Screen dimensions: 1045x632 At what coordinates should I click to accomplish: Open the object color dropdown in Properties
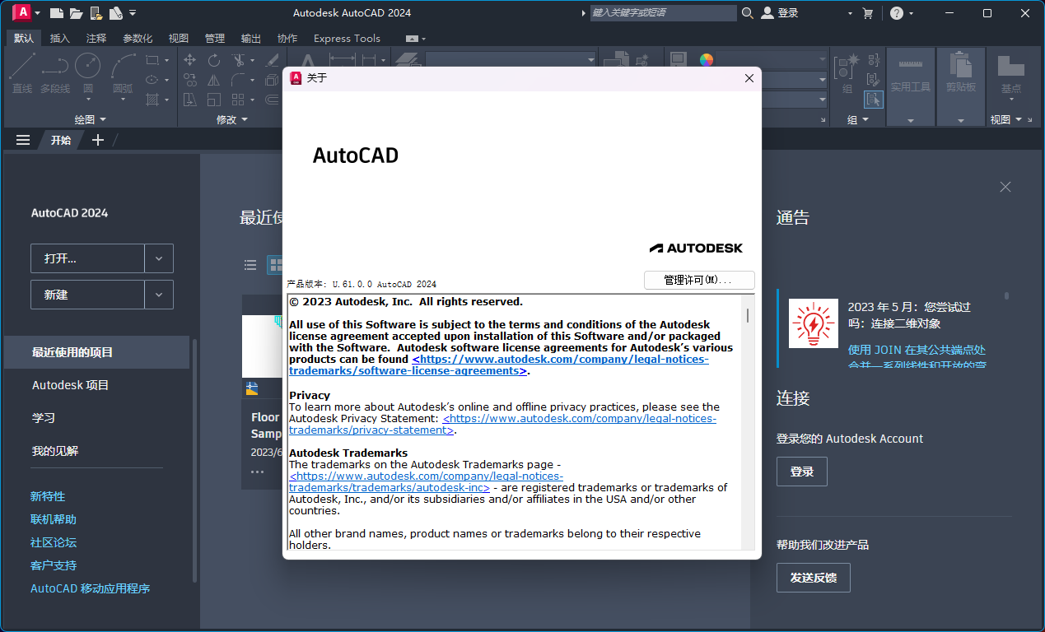[823, 60]
